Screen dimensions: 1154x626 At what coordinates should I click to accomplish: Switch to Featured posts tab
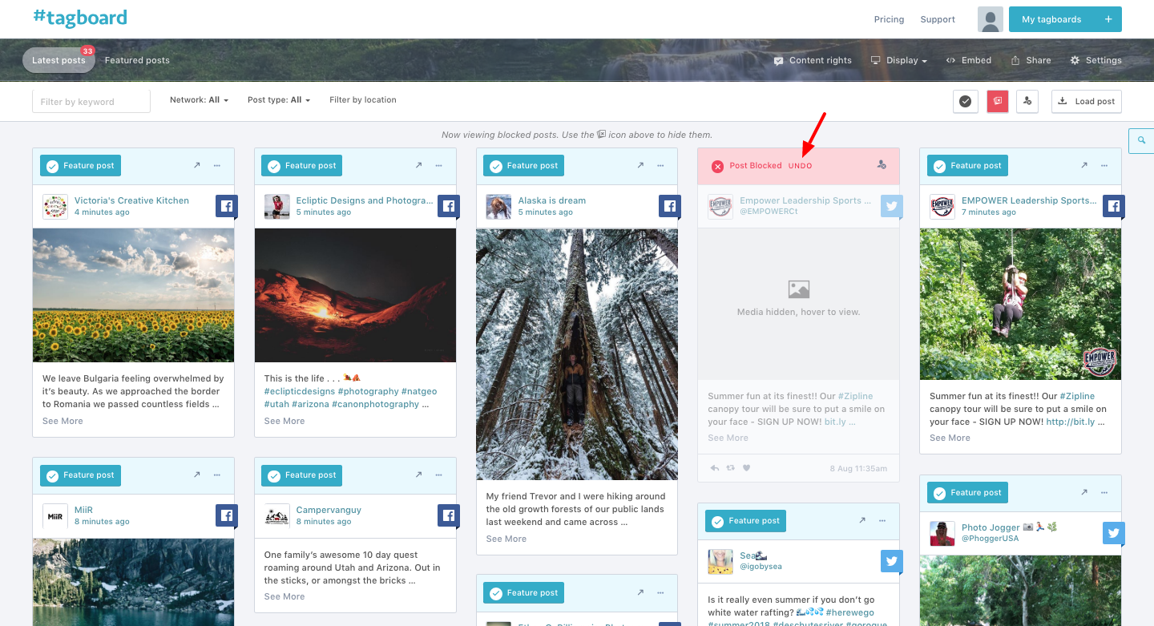point(137,60)
